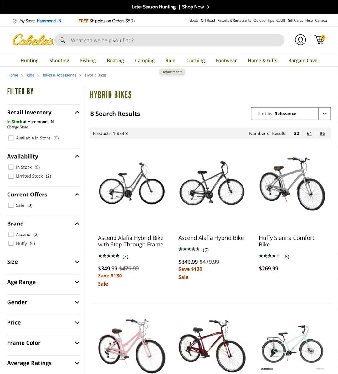
Task: Open the Bikes & Accessories breadcrumb link
Action: [59, 75]
